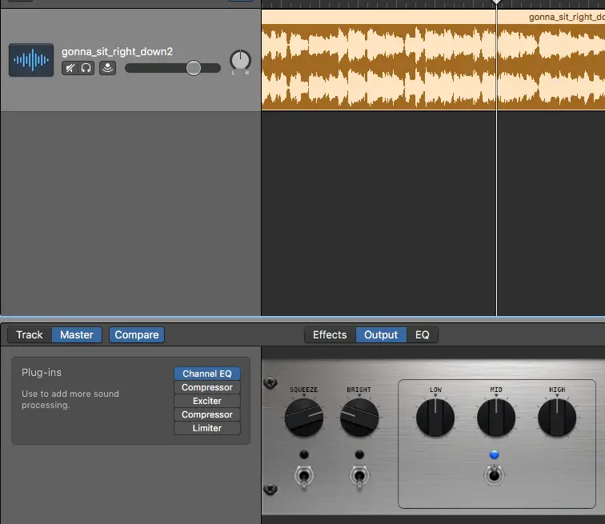Click the HIGH EQ knob
Screen dimensions: 605x524
coord(557,418)
